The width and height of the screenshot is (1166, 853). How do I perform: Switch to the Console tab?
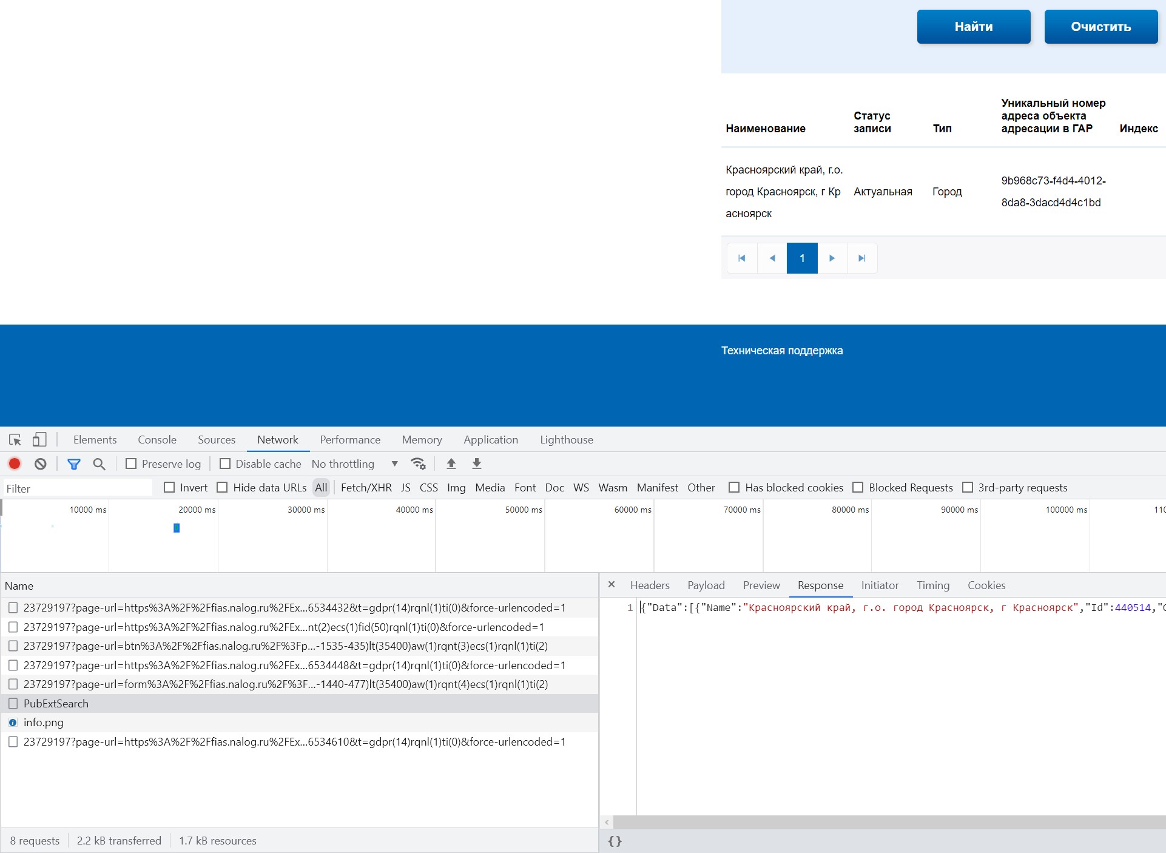tap(157, 440)
